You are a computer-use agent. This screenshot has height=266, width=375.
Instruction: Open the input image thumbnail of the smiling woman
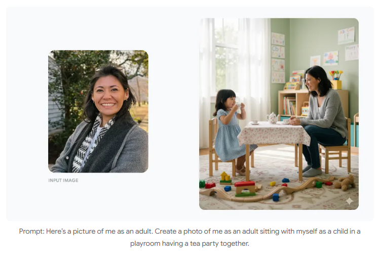point(98,111)
